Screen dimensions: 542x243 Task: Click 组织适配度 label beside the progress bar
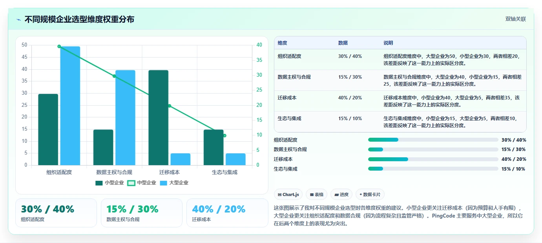click(x=285, y=140)
